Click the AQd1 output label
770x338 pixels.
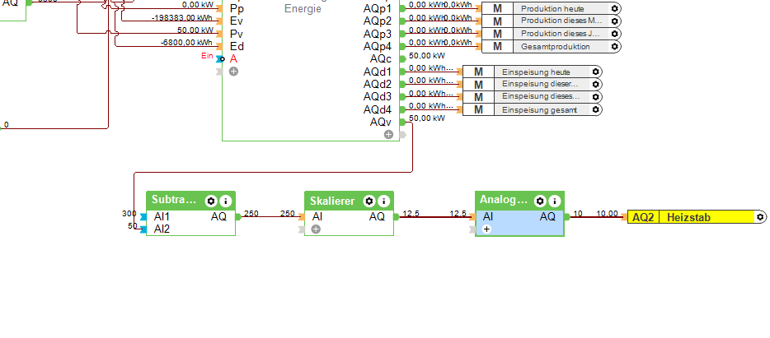[378, 72]
